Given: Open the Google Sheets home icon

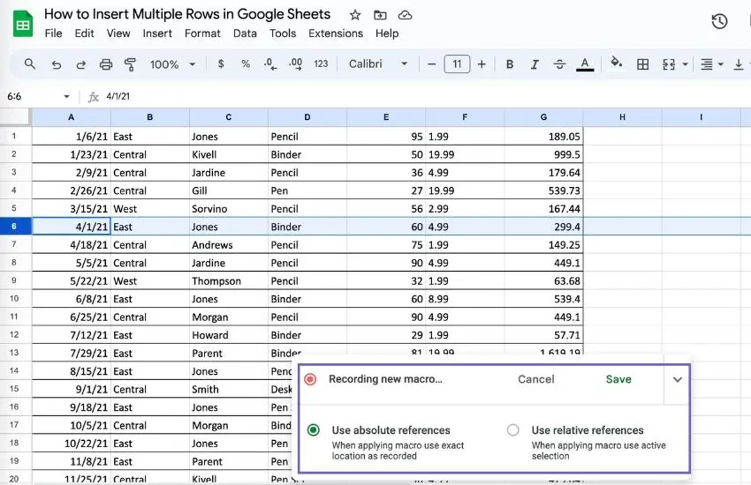Looking at the screenshot, I should point(22,24).
